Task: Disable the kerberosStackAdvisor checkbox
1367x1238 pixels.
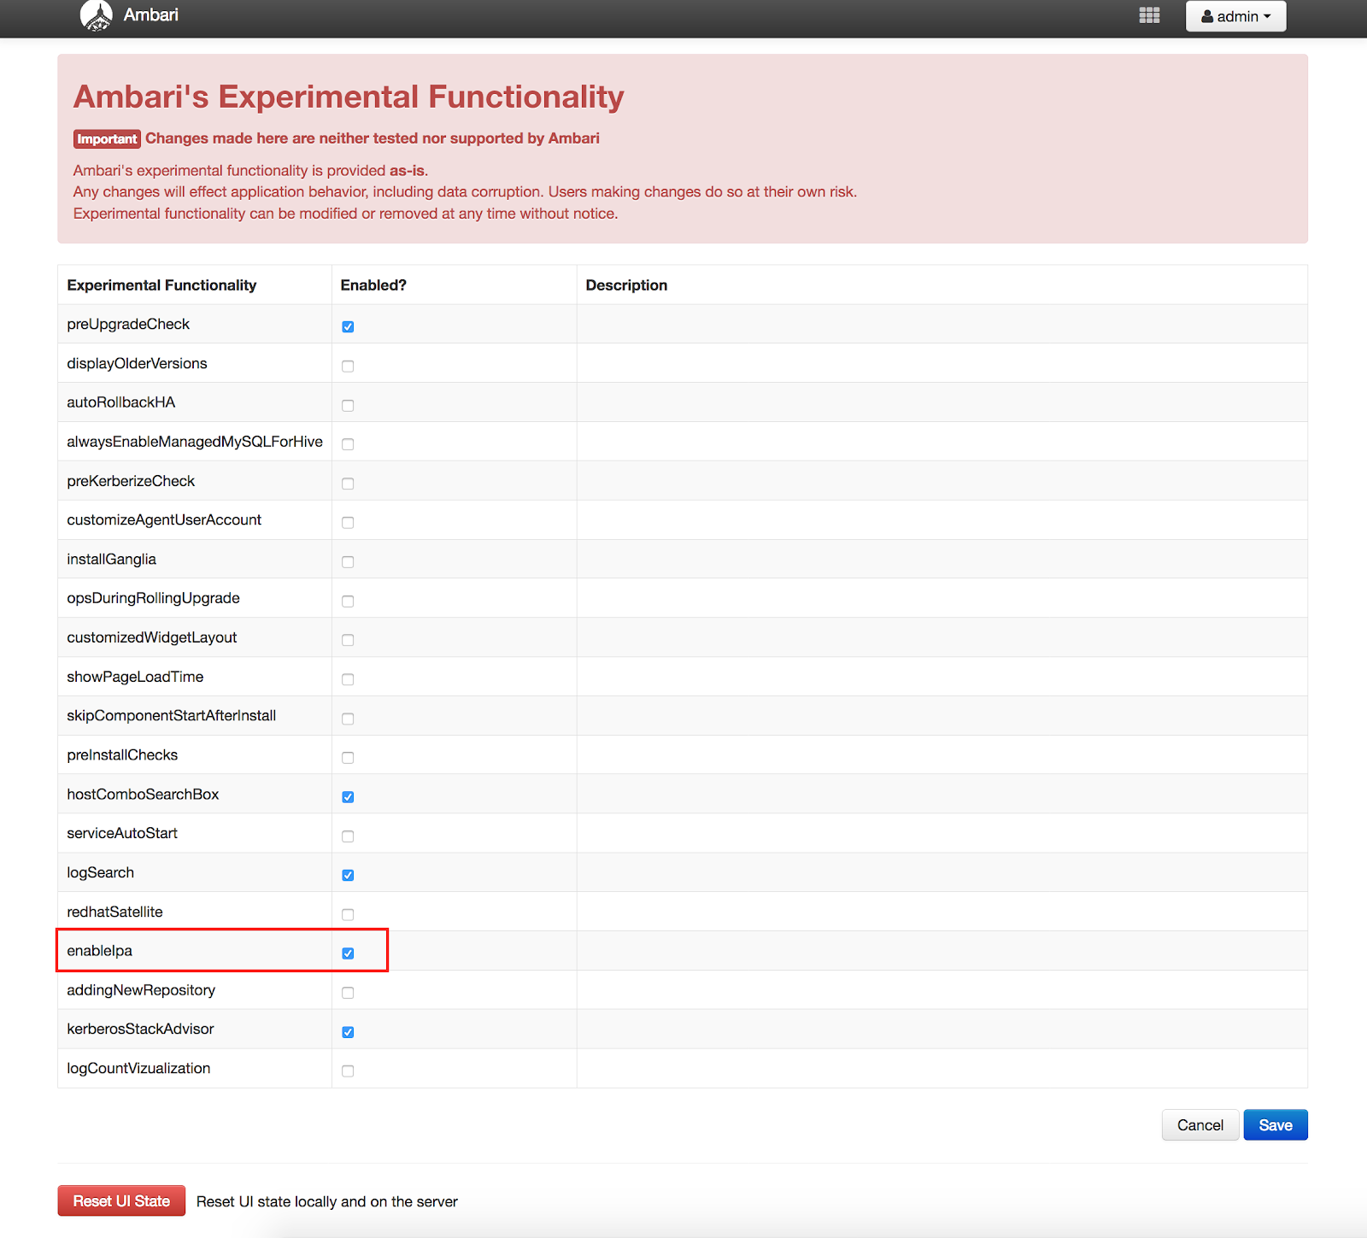Action: point(348,1032)
